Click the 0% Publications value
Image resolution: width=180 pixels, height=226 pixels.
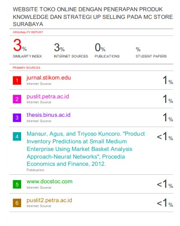point(100,47)
